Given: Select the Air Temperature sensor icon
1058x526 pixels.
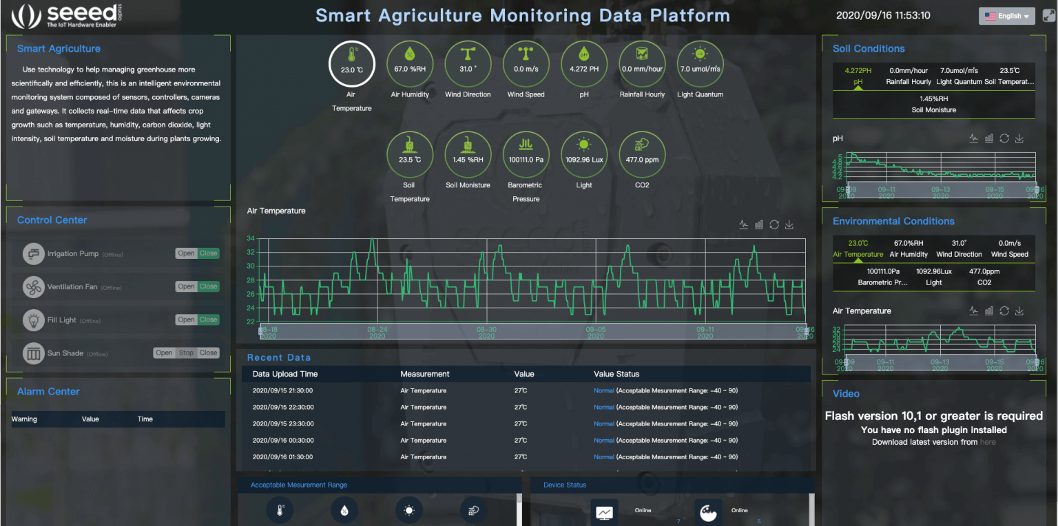Looking at the screenshot, I should (352, 63).
